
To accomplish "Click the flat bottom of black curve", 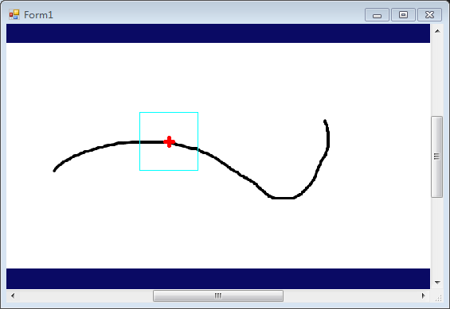I will (283, 198).
